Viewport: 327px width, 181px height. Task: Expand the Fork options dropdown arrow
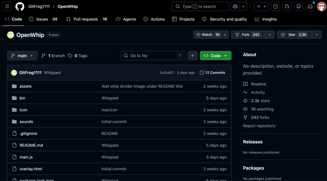coord(270,35)
